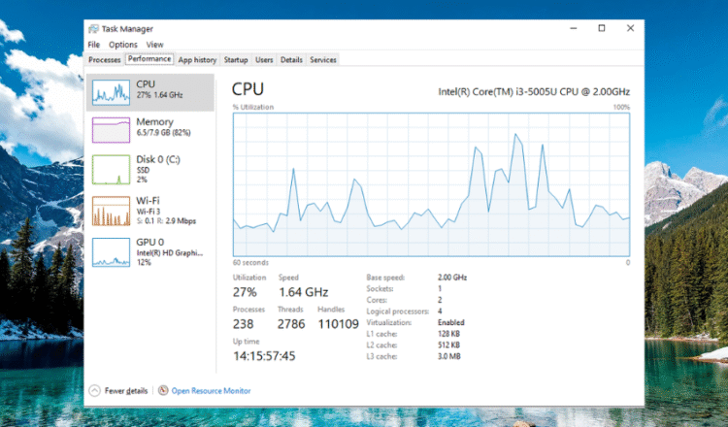Click the "CPU" label in sidebar
Viewport: 728px width, 427px height.
point(146,84)
